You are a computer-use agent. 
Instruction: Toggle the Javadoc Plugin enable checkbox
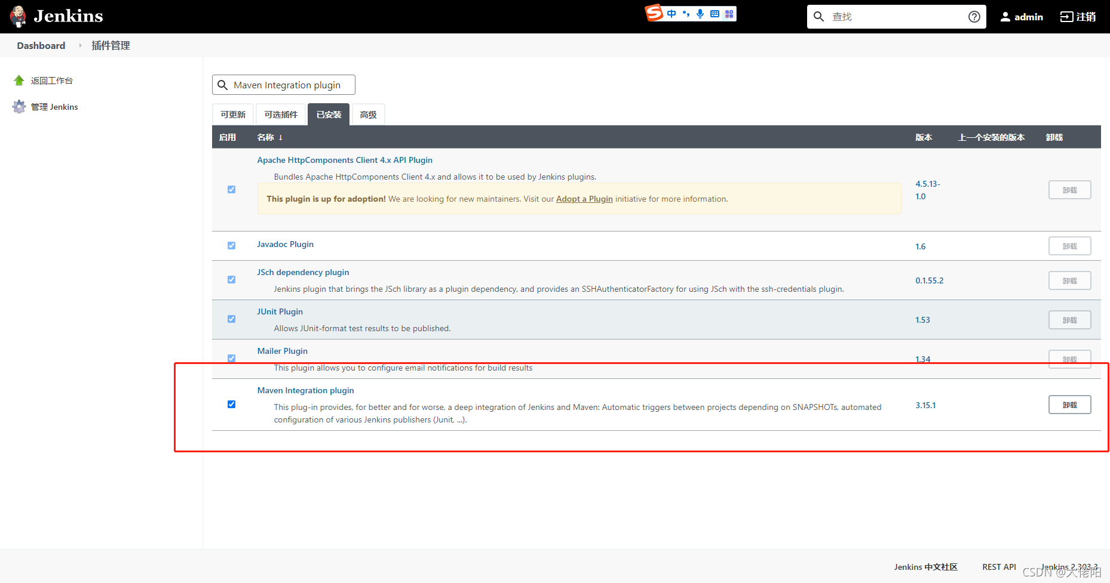pyautogui.click(x=232, y=246)
